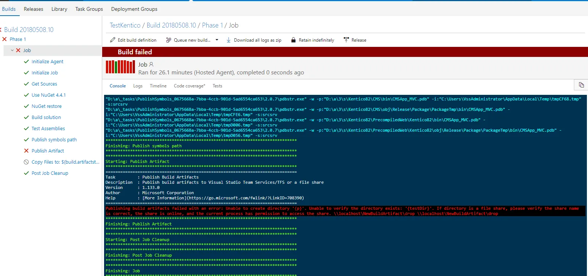Click the red publishing error message
Image resolution: width=588 pixels, height=276 pixels.
[x=345, y=211]
